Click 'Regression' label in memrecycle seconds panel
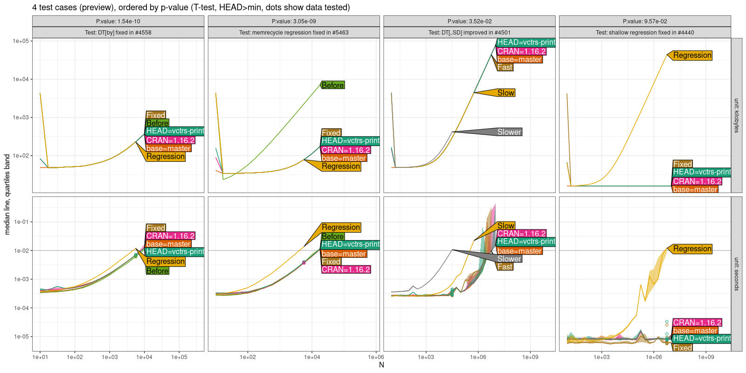The width and height of the screenshot is (746, 373). pos(341,227)
